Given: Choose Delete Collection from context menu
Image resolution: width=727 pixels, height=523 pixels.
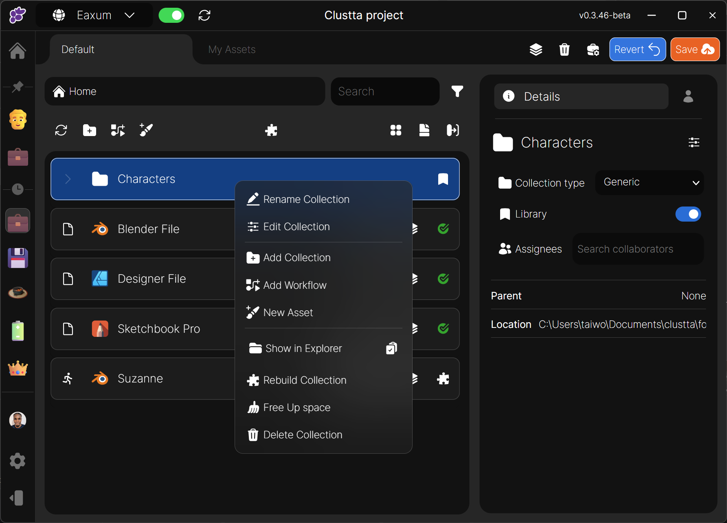Looking at the screenshot, I should point(324,435).
